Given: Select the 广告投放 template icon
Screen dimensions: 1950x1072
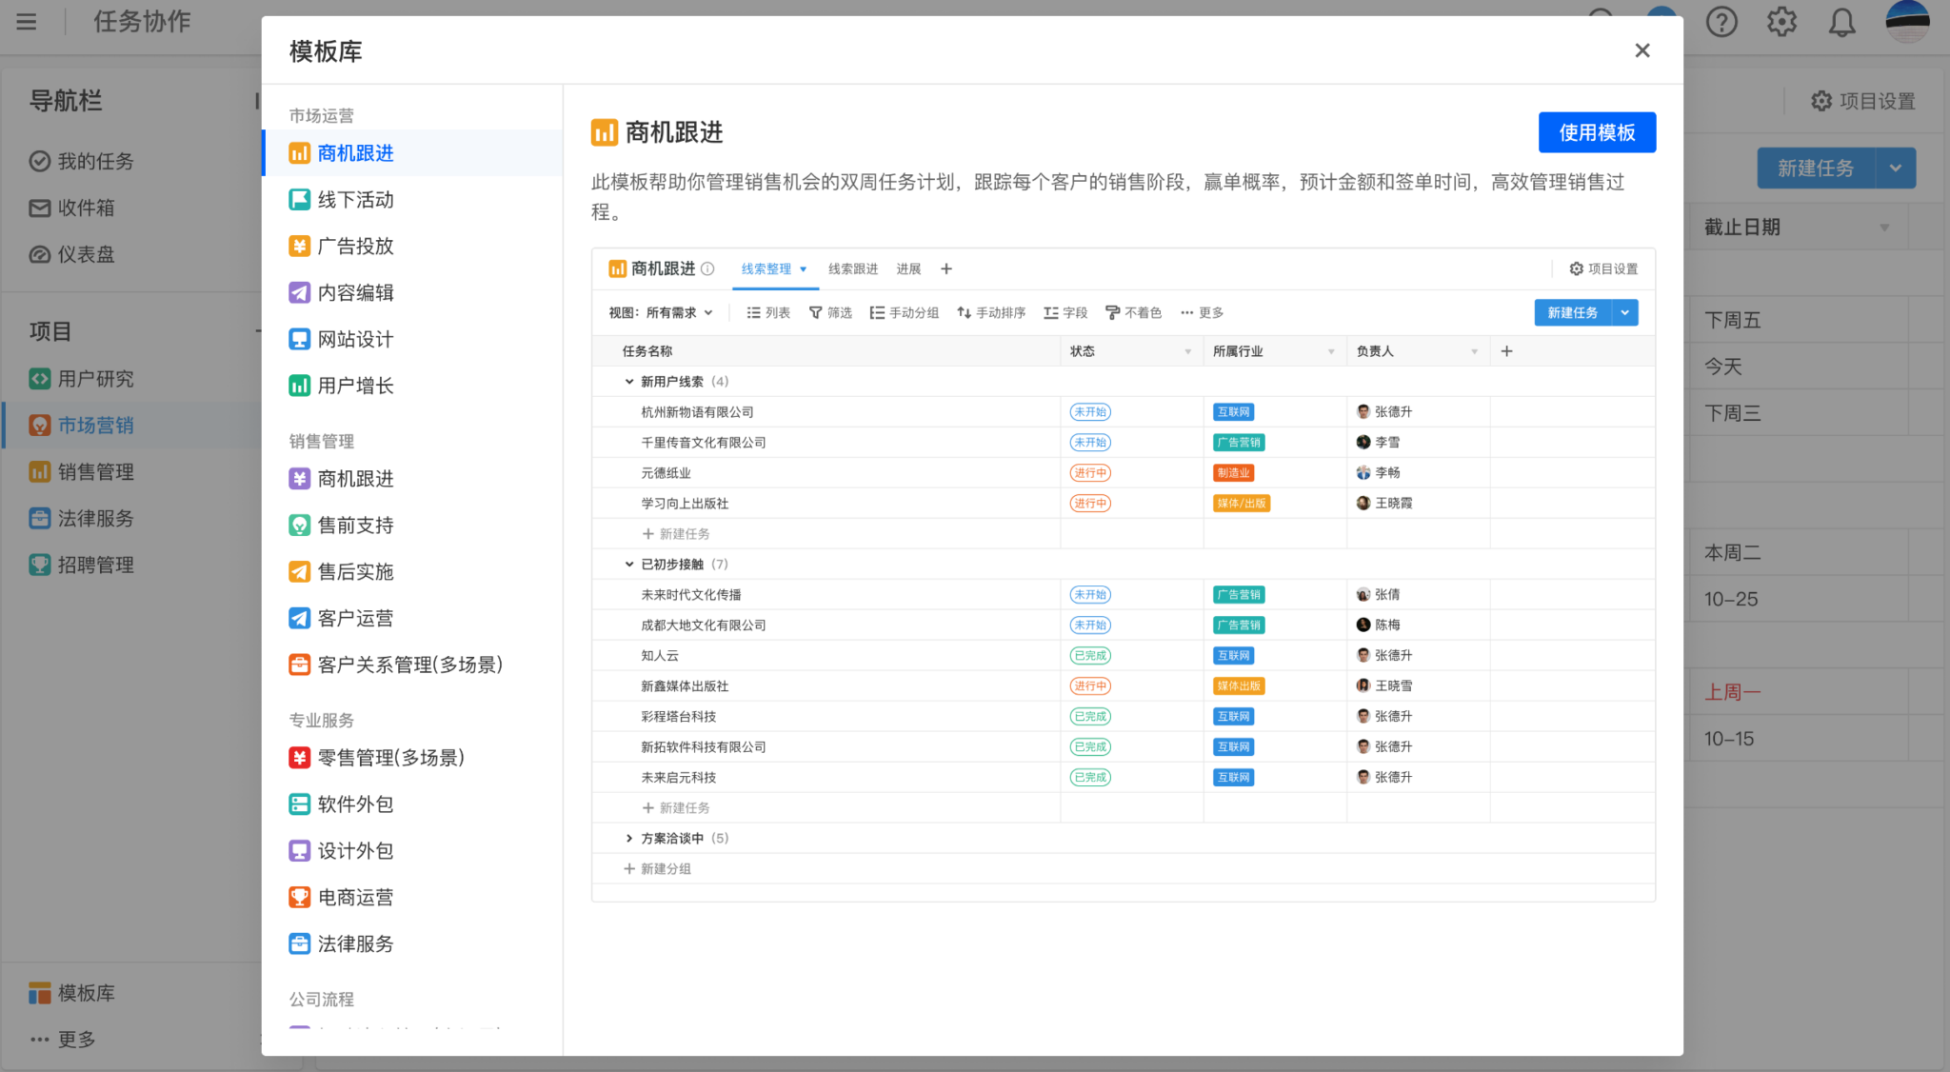Looking at the screenshot, I should pos(299,247).
